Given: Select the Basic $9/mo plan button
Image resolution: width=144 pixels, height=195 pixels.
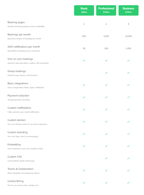Looking at the screenshot, I should [84, 10].
